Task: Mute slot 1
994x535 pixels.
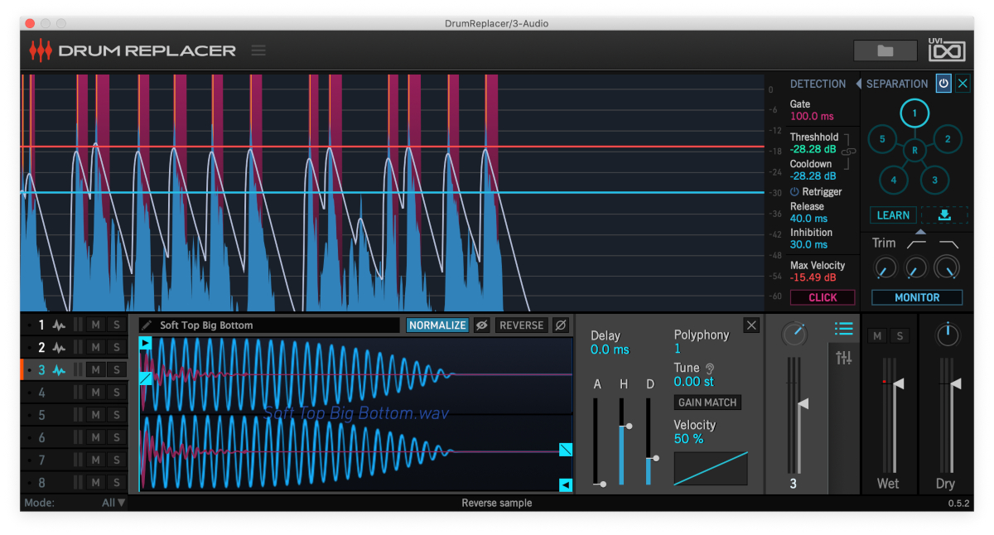Action: [x=95, y=325]
